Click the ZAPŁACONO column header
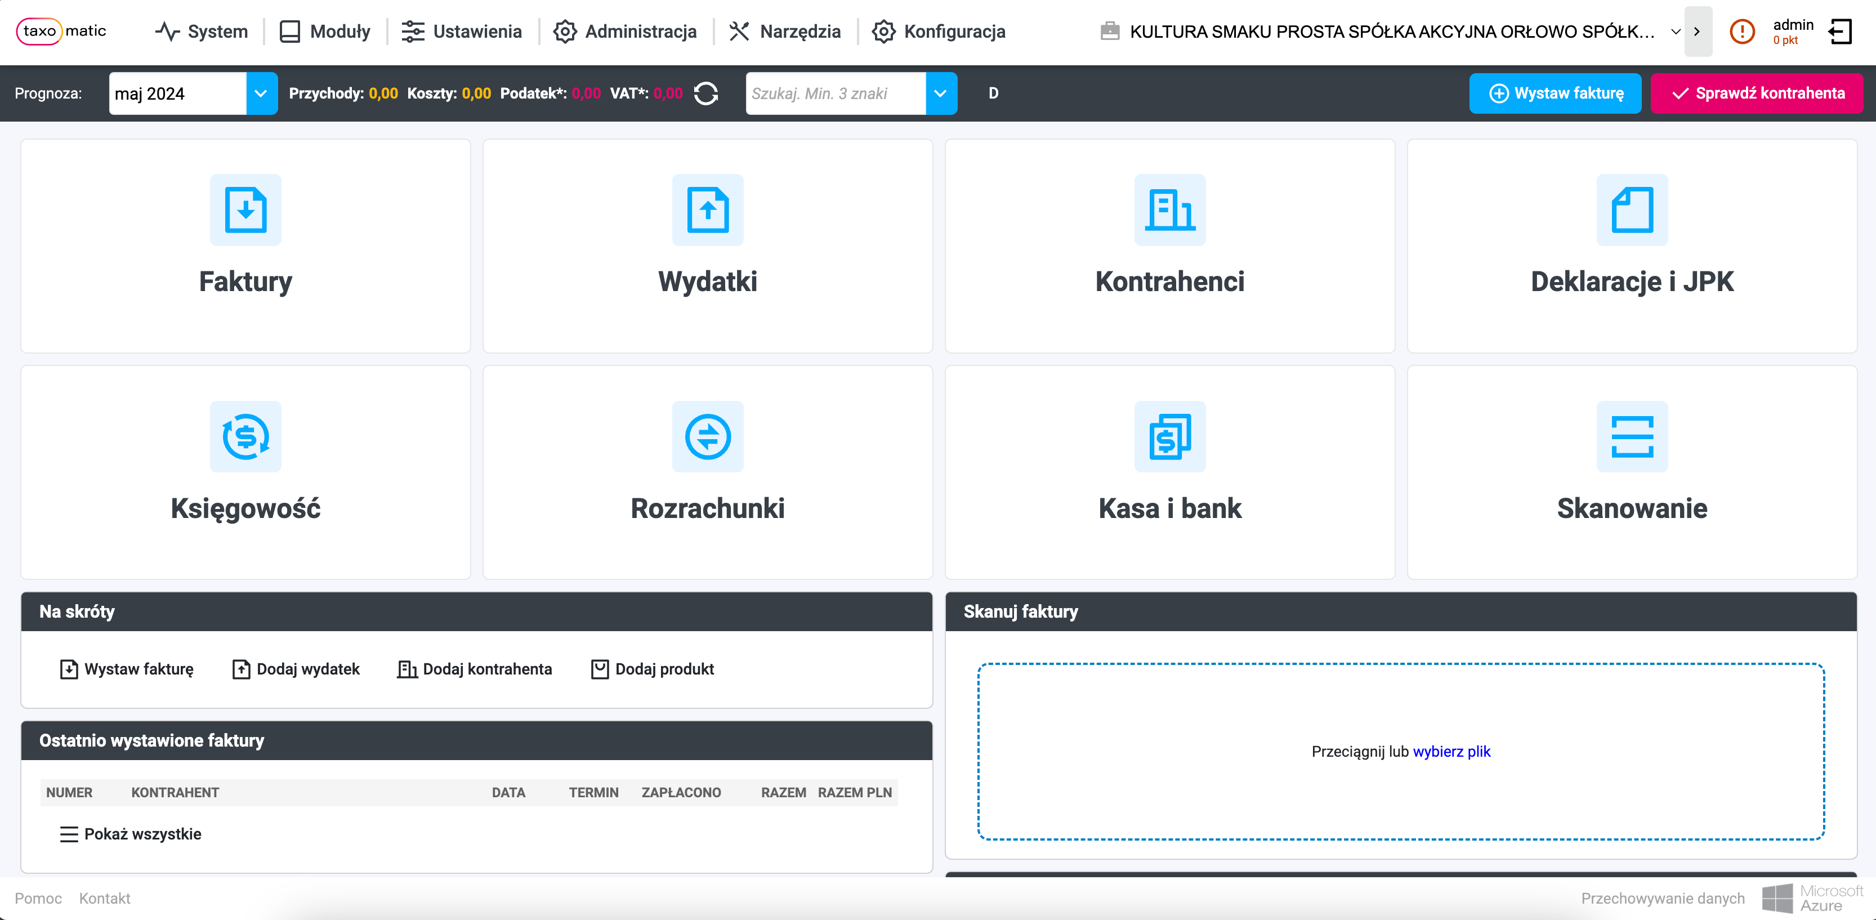Screen dimensions: 1876x920 [681, 793]
